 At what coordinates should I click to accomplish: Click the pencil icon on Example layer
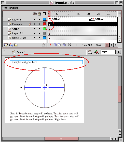[x=30, y=24]
